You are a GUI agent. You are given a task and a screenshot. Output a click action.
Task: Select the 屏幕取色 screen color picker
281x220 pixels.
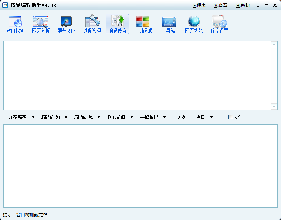click(66, 24)
